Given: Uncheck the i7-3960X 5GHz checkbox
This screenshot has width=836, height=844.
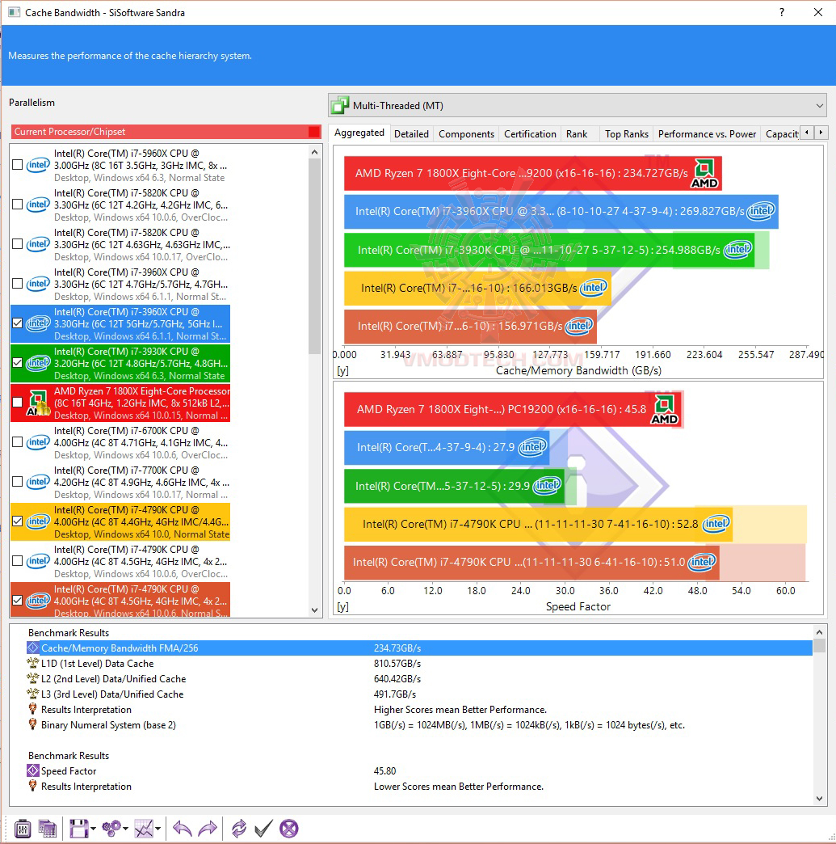Looking at the screenshot, I should pos(17,323).
